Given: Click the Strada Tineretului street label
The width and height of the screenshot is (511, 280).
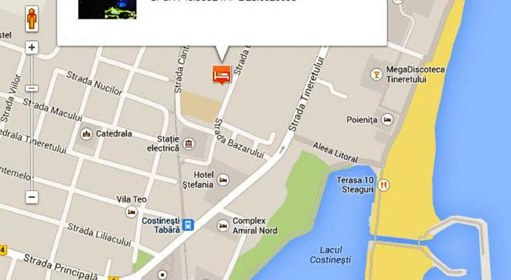Looking at the screenshot, I should 307,94.
